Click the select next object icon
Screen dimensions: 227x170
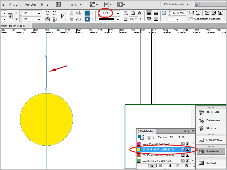tap(79, 19)
